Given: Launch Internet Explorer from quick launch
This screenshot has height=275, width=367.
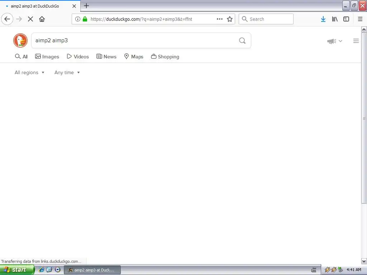Looking at the screenshot, I should click(x=42, y=270).
